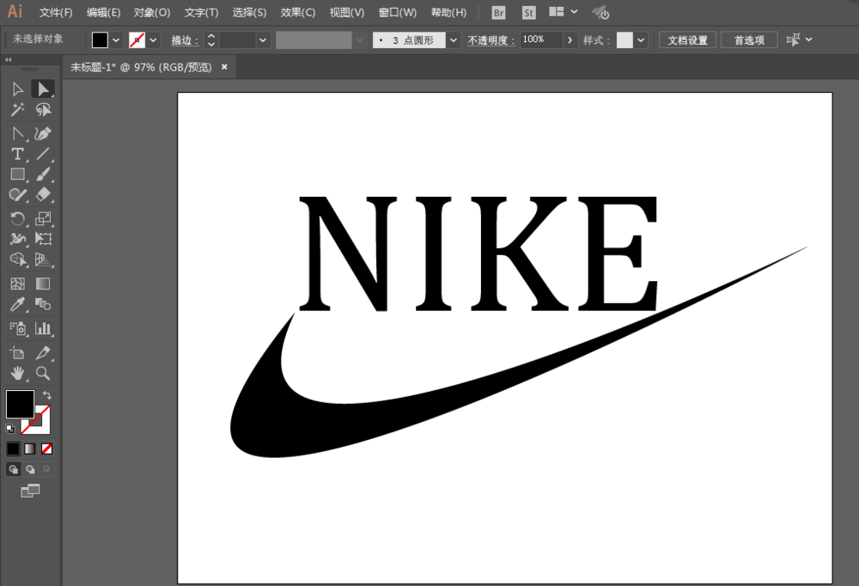The width and height of the screenshot is (859, 586).
Task: Click the toolbox black fill swatch
Action: (20, 404)
